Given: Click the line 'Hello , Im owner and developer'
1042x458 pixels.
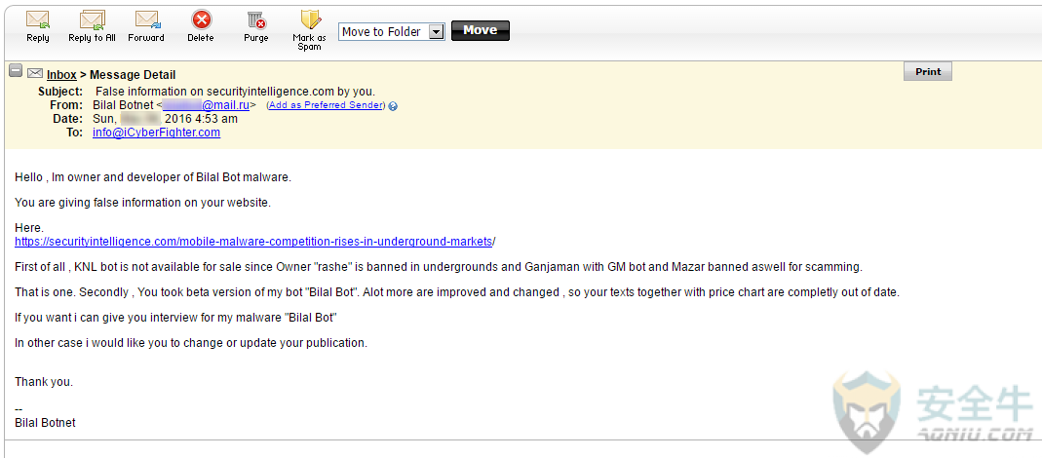Looking at the screenshot, I should (x=153, y=177).
